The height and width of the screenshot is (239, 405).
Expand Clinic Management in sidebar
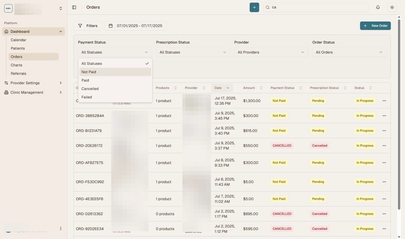coord(33,92)
